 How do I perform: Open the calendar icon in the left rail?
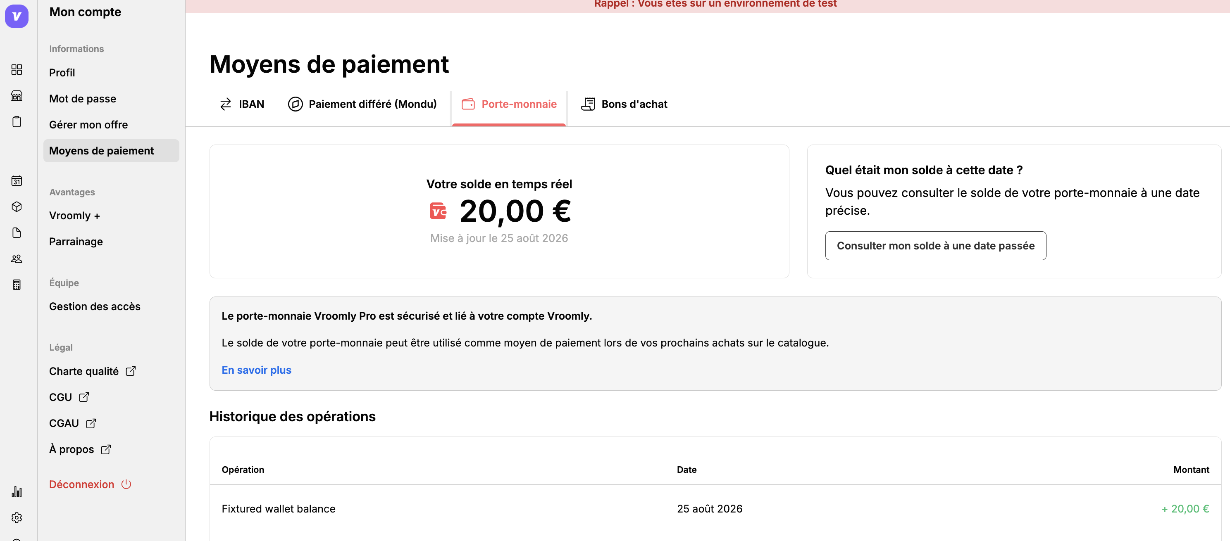click(x=17, y=181)
